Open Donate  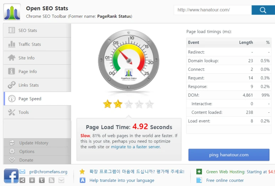tap(37, 160)
